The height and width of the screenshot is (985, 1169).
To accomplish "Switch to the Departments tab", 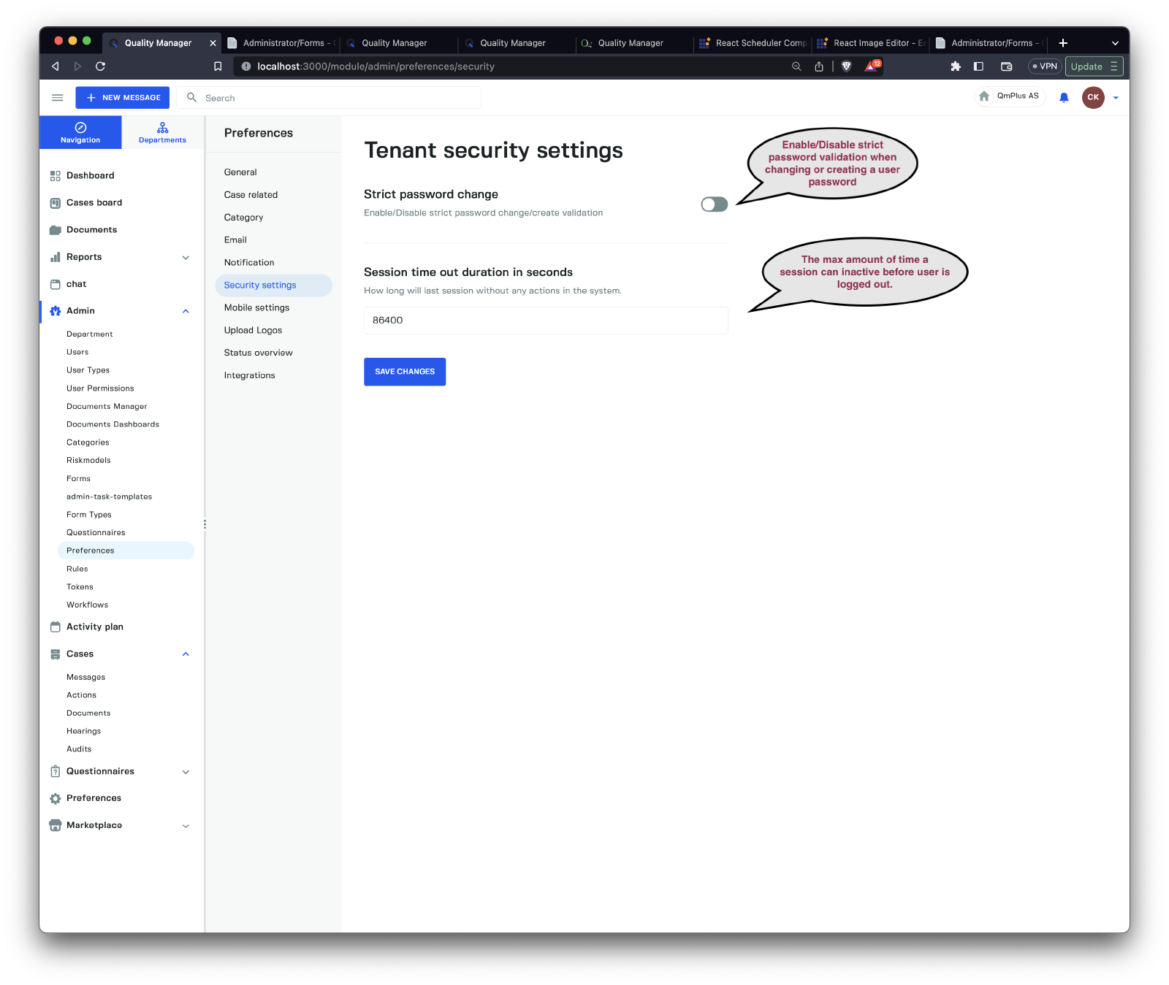I will pyautogui.click(x=162, y=132).
